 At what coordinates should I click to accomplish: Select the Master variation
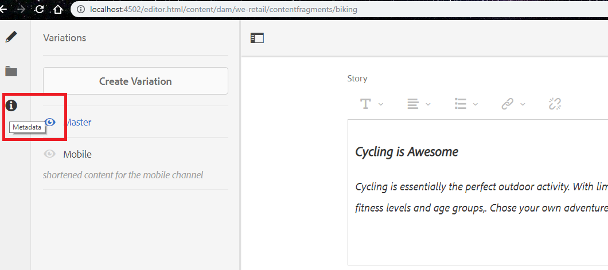coord(77,122)
